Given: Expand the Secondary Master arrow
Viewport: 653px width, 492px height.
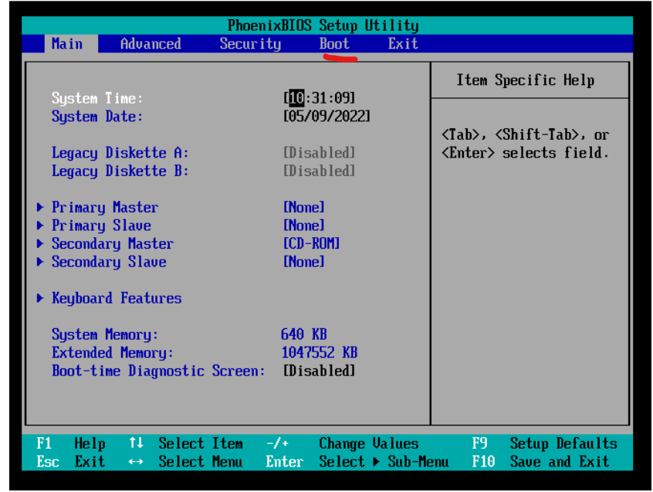Looking at the screenshot, I should (x=40, y=243).
